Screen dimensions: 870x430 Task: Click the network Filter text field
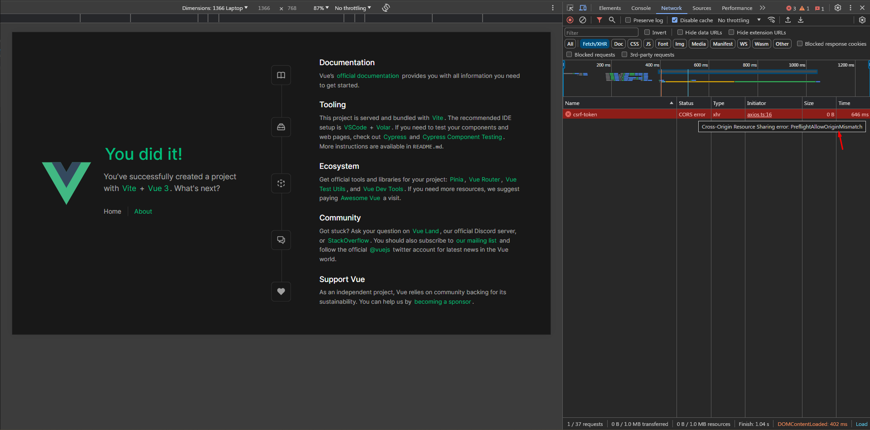pyautogui.click(x=601, y=33)
